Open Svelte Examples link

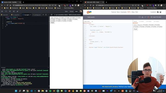pyautogui.click(x=123, y=12)
